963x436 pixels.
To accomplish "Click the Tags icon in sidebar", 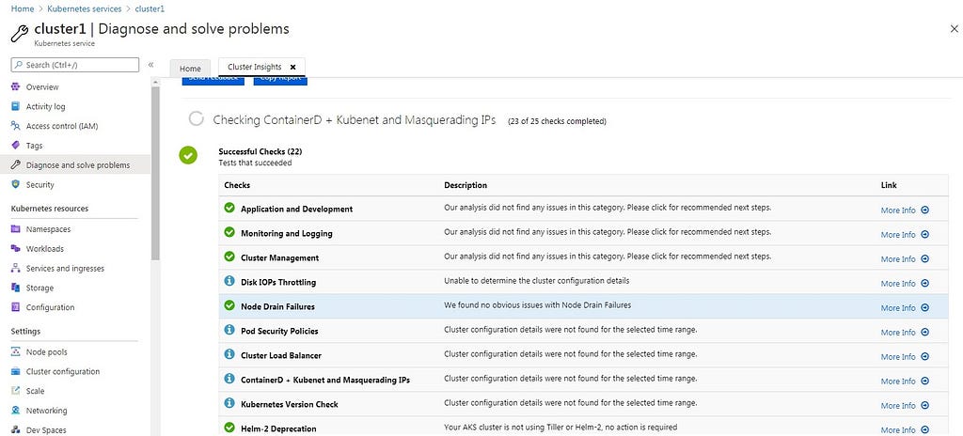I will (x=16, y=146).
